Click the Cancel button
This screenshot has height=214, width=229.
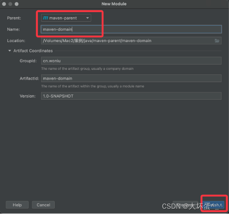point(43,205)
